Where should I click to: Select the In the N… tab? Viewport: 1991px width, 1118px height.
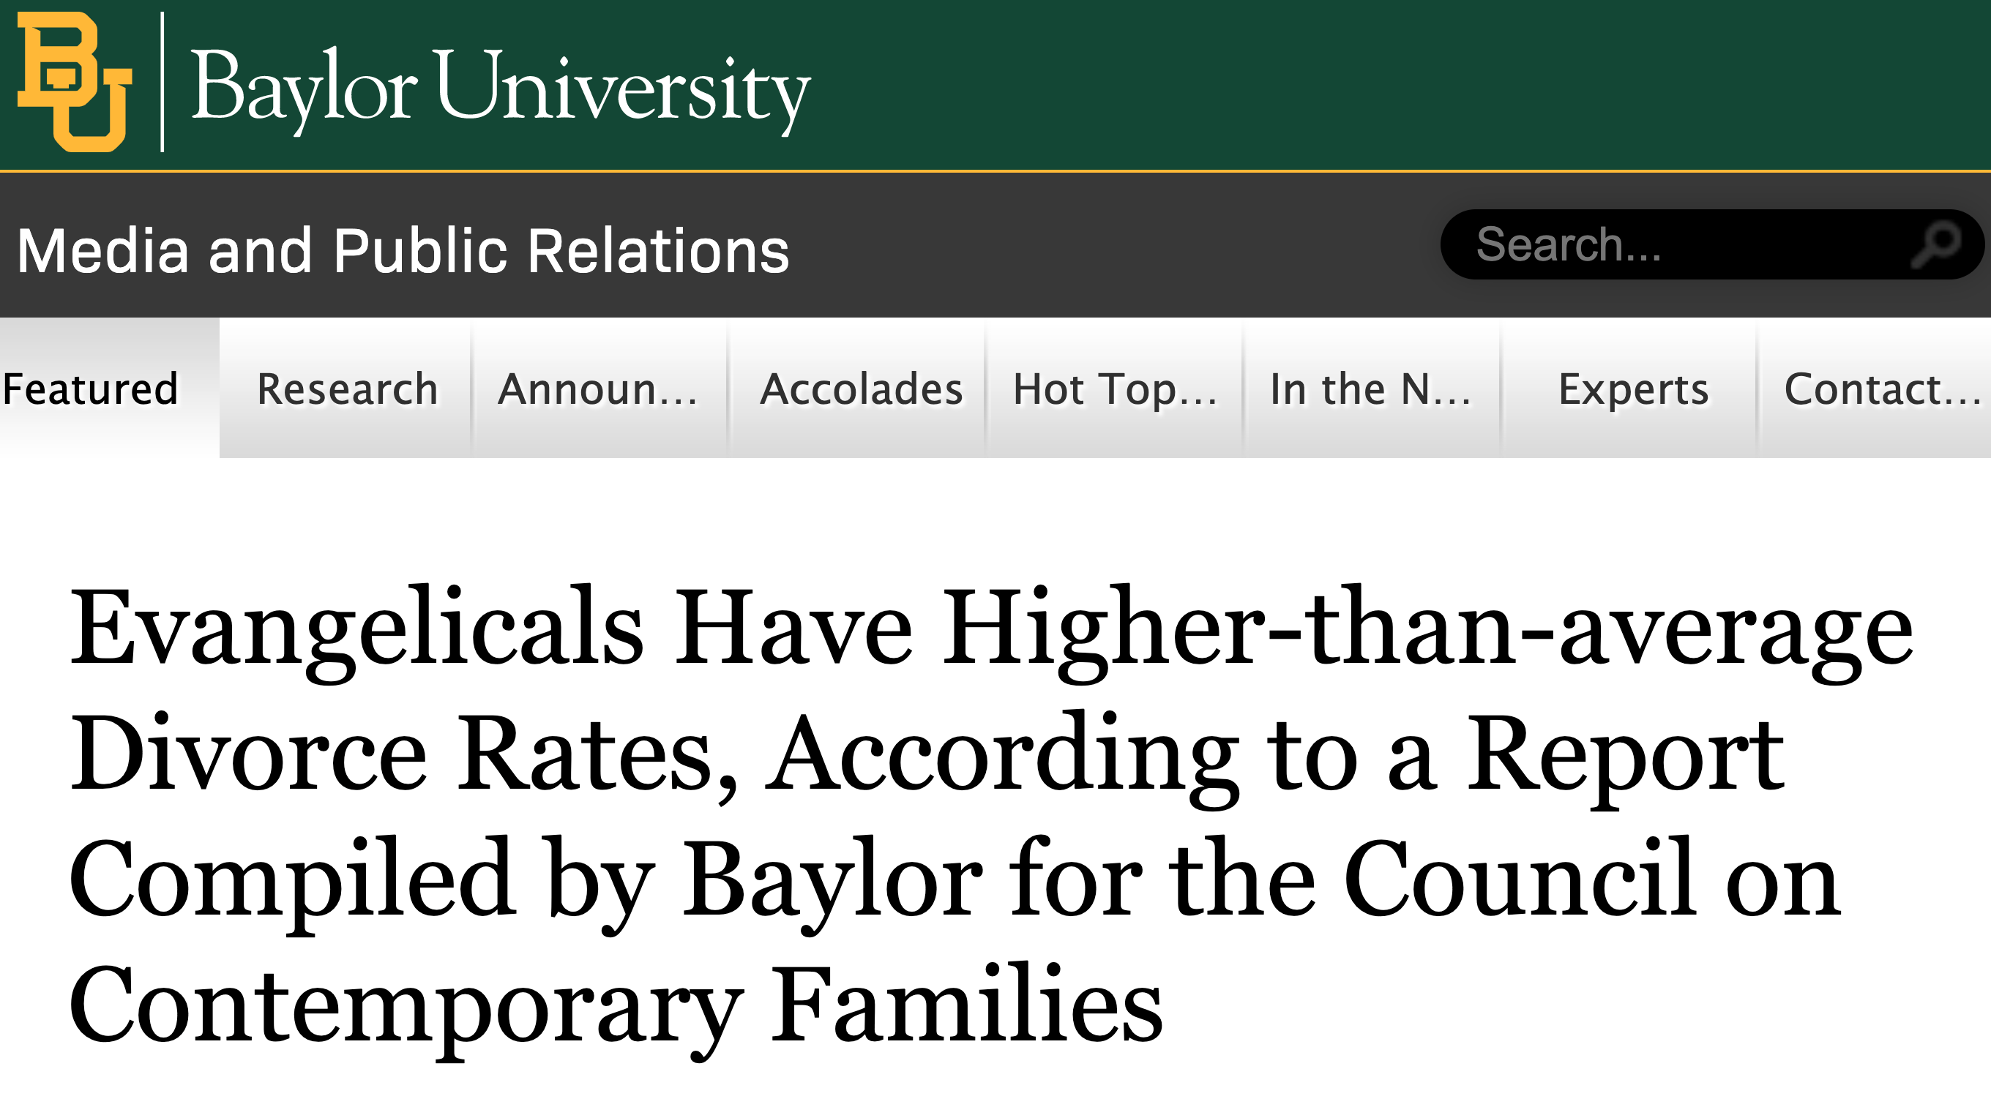(1370, 389)
